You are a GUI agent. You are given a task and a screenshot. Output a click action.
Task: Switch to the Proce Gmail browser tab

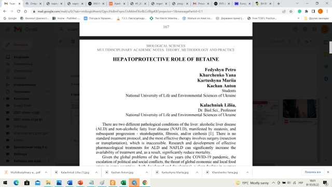[201, 4]
